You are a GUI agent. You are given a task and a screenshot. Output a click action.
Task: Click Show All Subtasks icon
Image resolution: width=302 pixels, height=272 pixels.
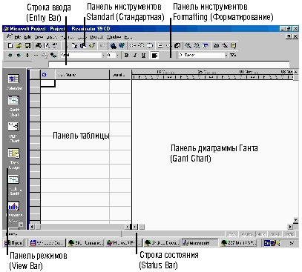53,56
